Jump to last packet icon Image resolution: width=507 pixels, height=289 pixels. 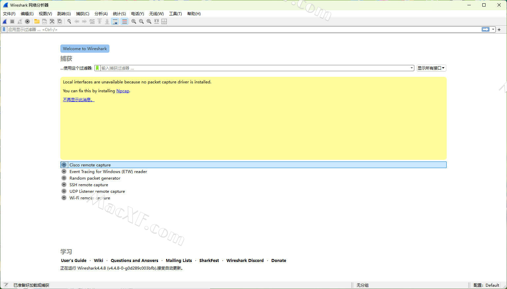[107, 21]
